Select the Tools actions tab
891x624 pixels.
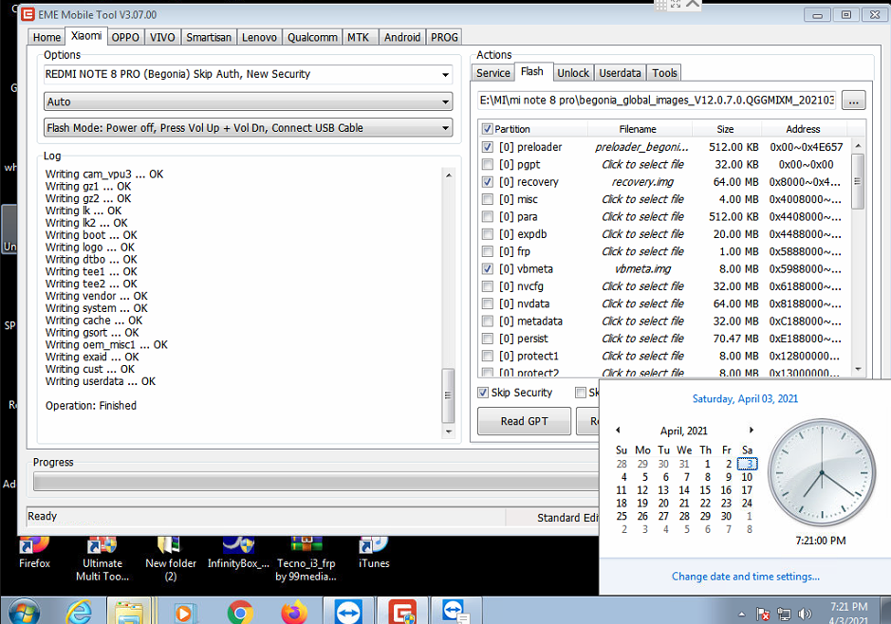[x=664, y=73]
